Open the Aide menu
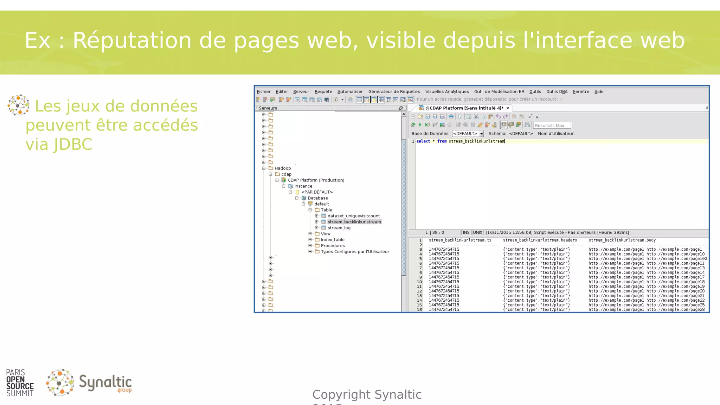The height and width of the screenshot is (405, 720). click(599, 91)
